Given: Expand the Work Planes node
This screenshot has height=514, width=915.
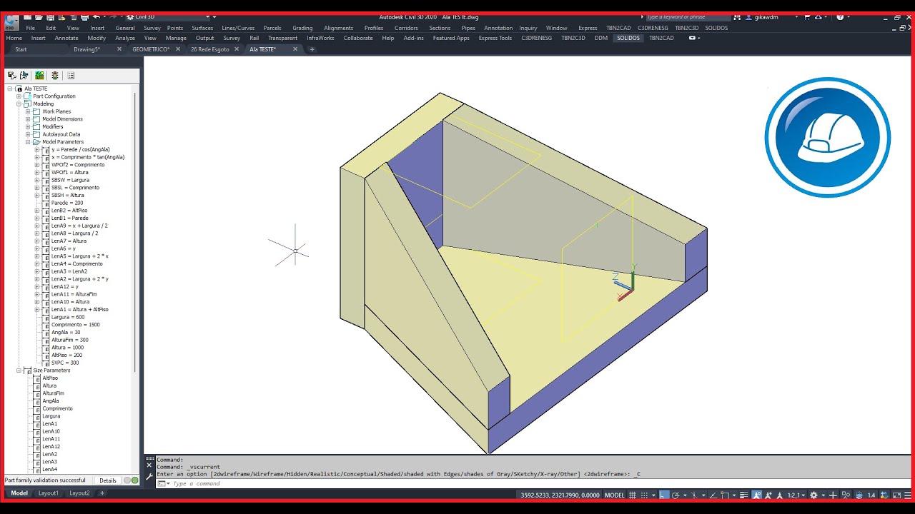Looking at the screenshot, I should pyautogui.click(x=28, y=111).
